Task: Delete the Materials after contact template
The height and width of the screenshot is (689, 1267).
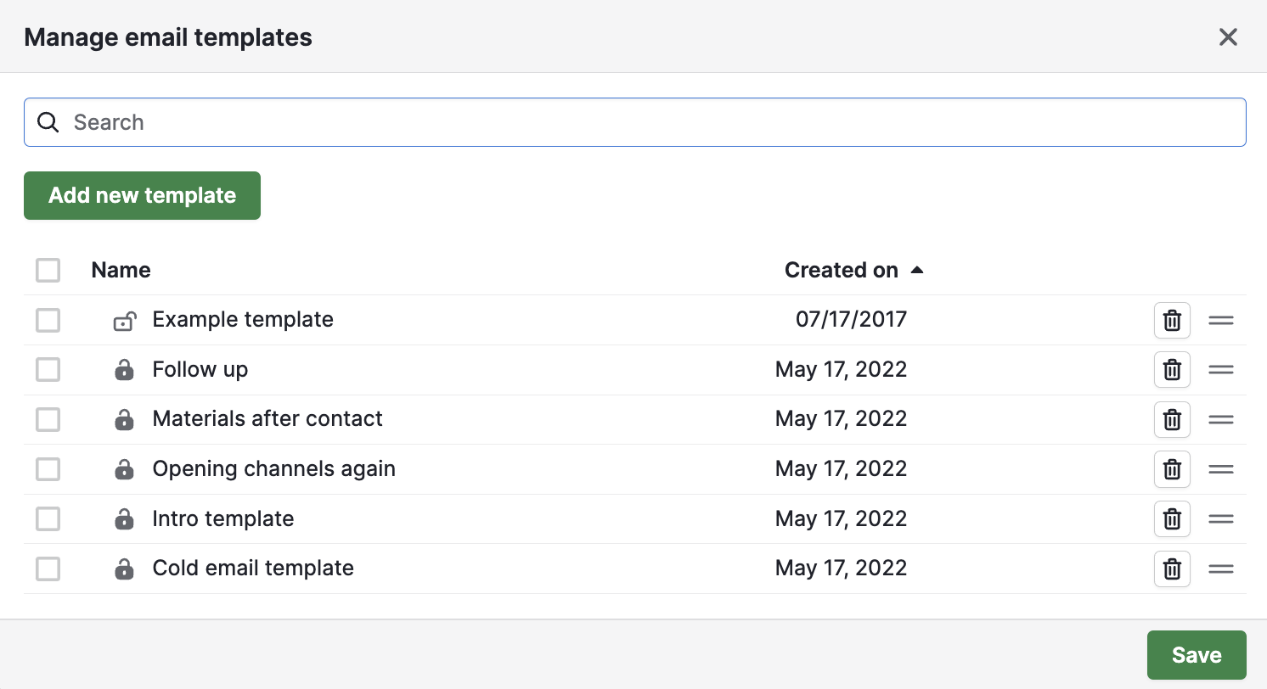Action: [x=1172, y=419]
